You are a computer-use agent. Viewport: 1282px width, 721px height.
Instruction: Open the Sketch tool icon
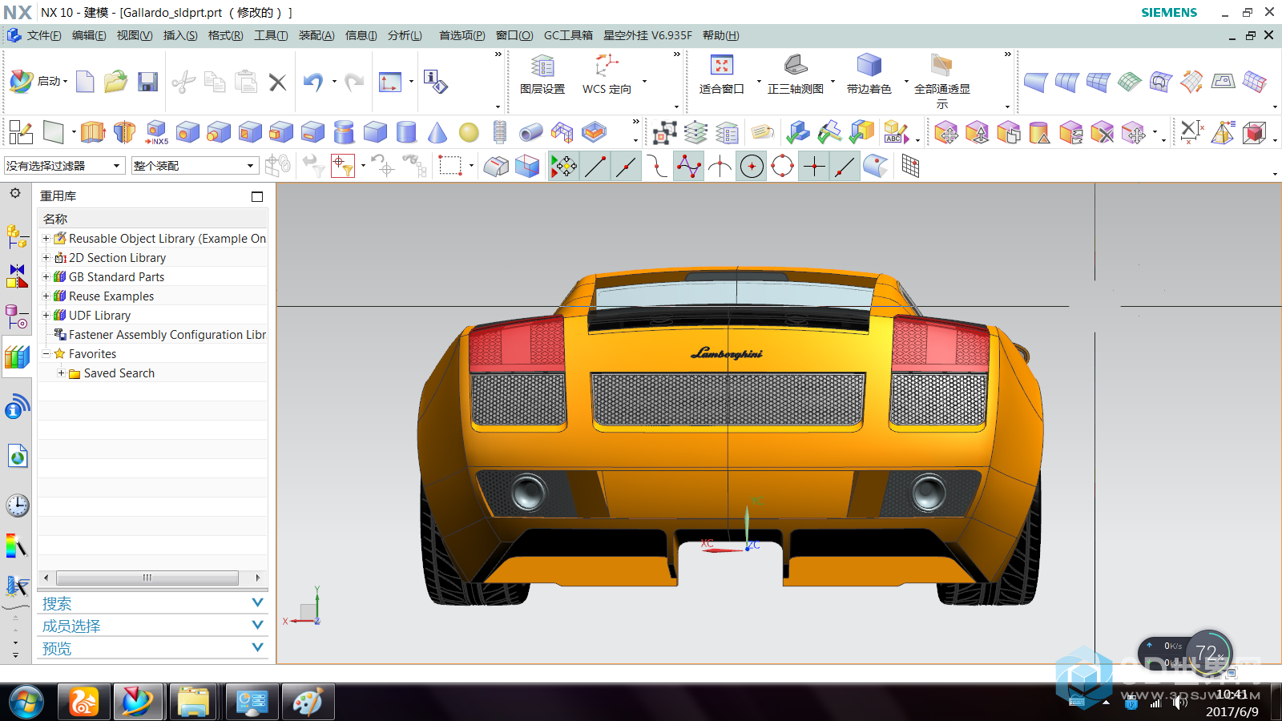coord(20,132)
